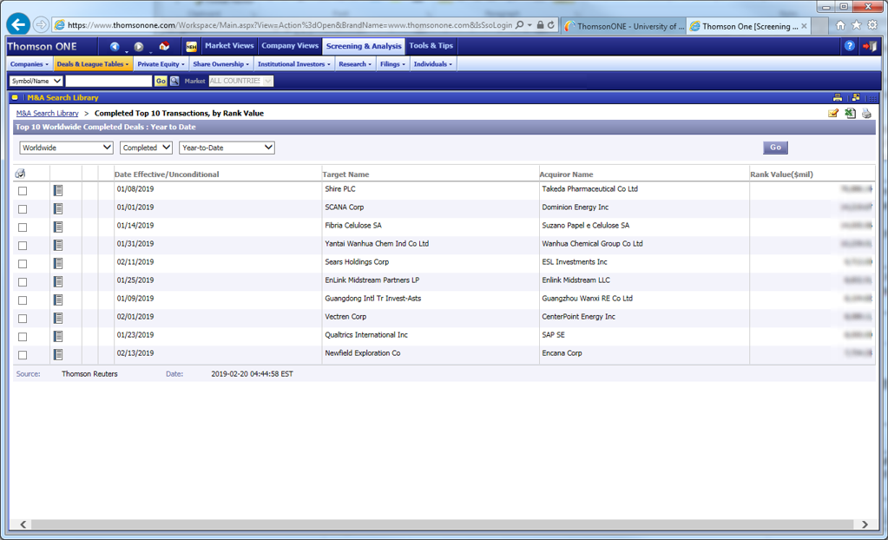The height and width of the screenshot is (540, 888).
Task: Check the box for Qualtrics International row
Action: (x=23, y=337)
